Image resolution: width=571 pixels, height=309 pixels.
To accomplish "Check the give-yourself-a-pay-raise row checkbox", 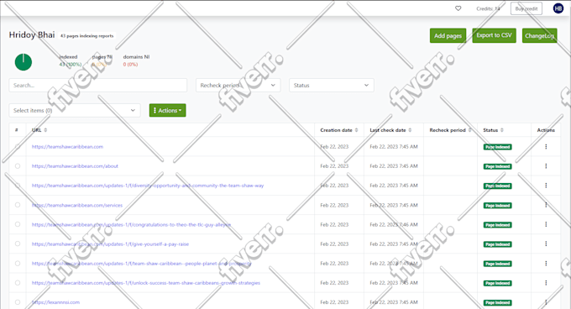I will coord(18,244).
